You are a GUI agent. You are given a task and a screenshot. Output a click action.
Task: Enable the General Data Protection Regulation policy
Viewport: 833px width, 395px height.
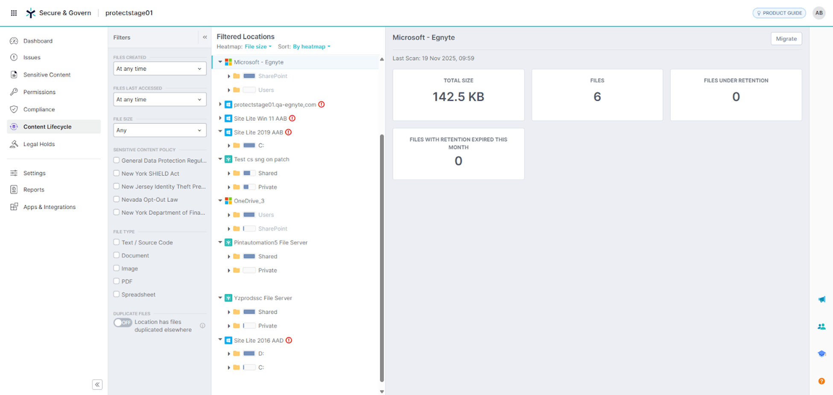(116, 160)
